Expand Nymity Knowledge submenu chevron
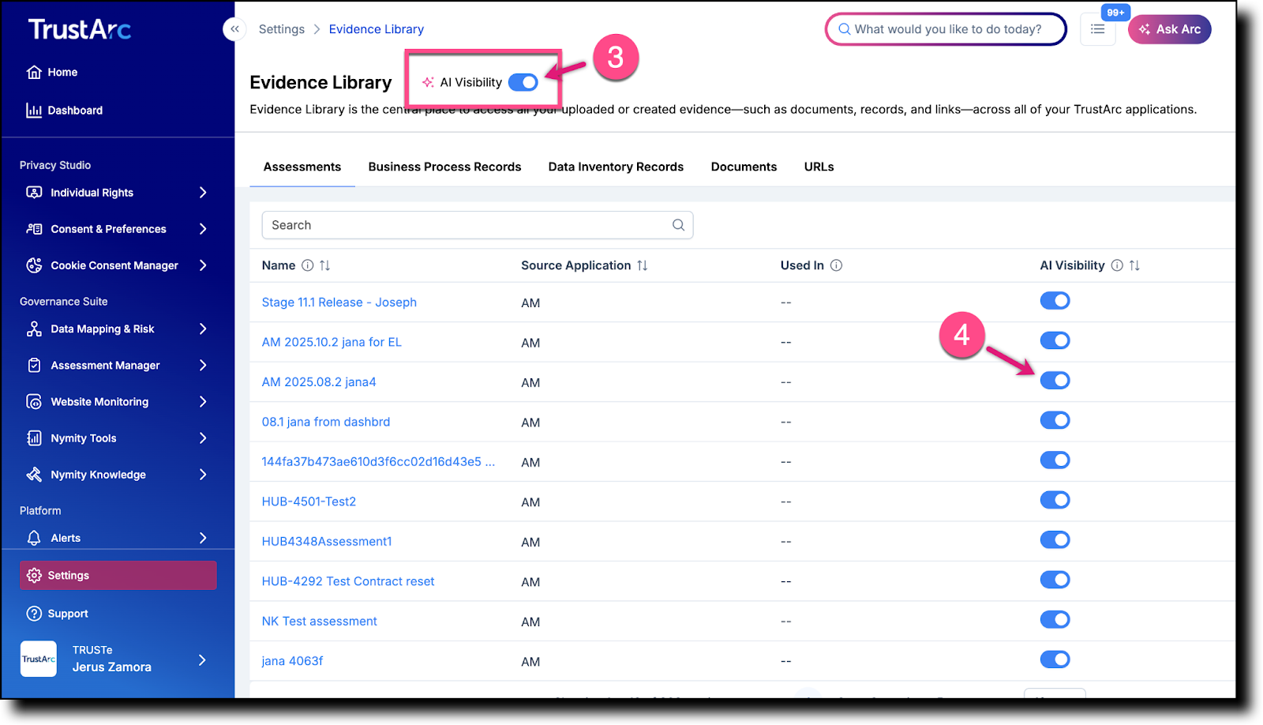The image size is (1263, 725). pos(203,474)
